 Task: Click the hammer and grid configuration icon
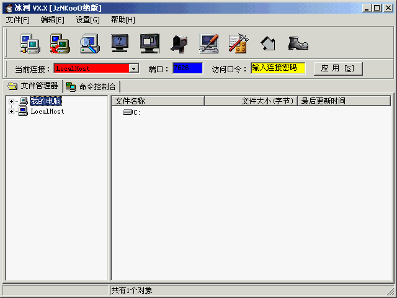[x=238, y=43]
